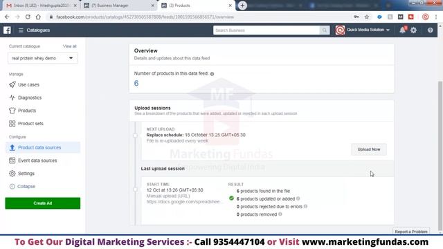Click Report a Problem
This screenshot has height=249, width=443.
coord(411,232)
